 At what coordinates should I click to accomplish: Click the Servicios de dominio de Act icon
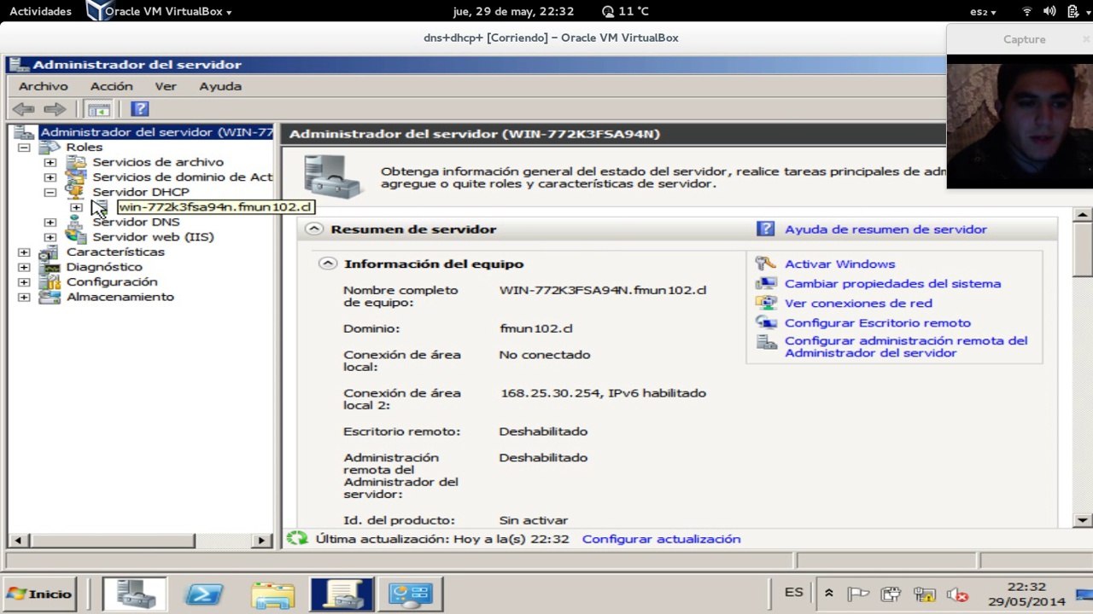point(76,177)
